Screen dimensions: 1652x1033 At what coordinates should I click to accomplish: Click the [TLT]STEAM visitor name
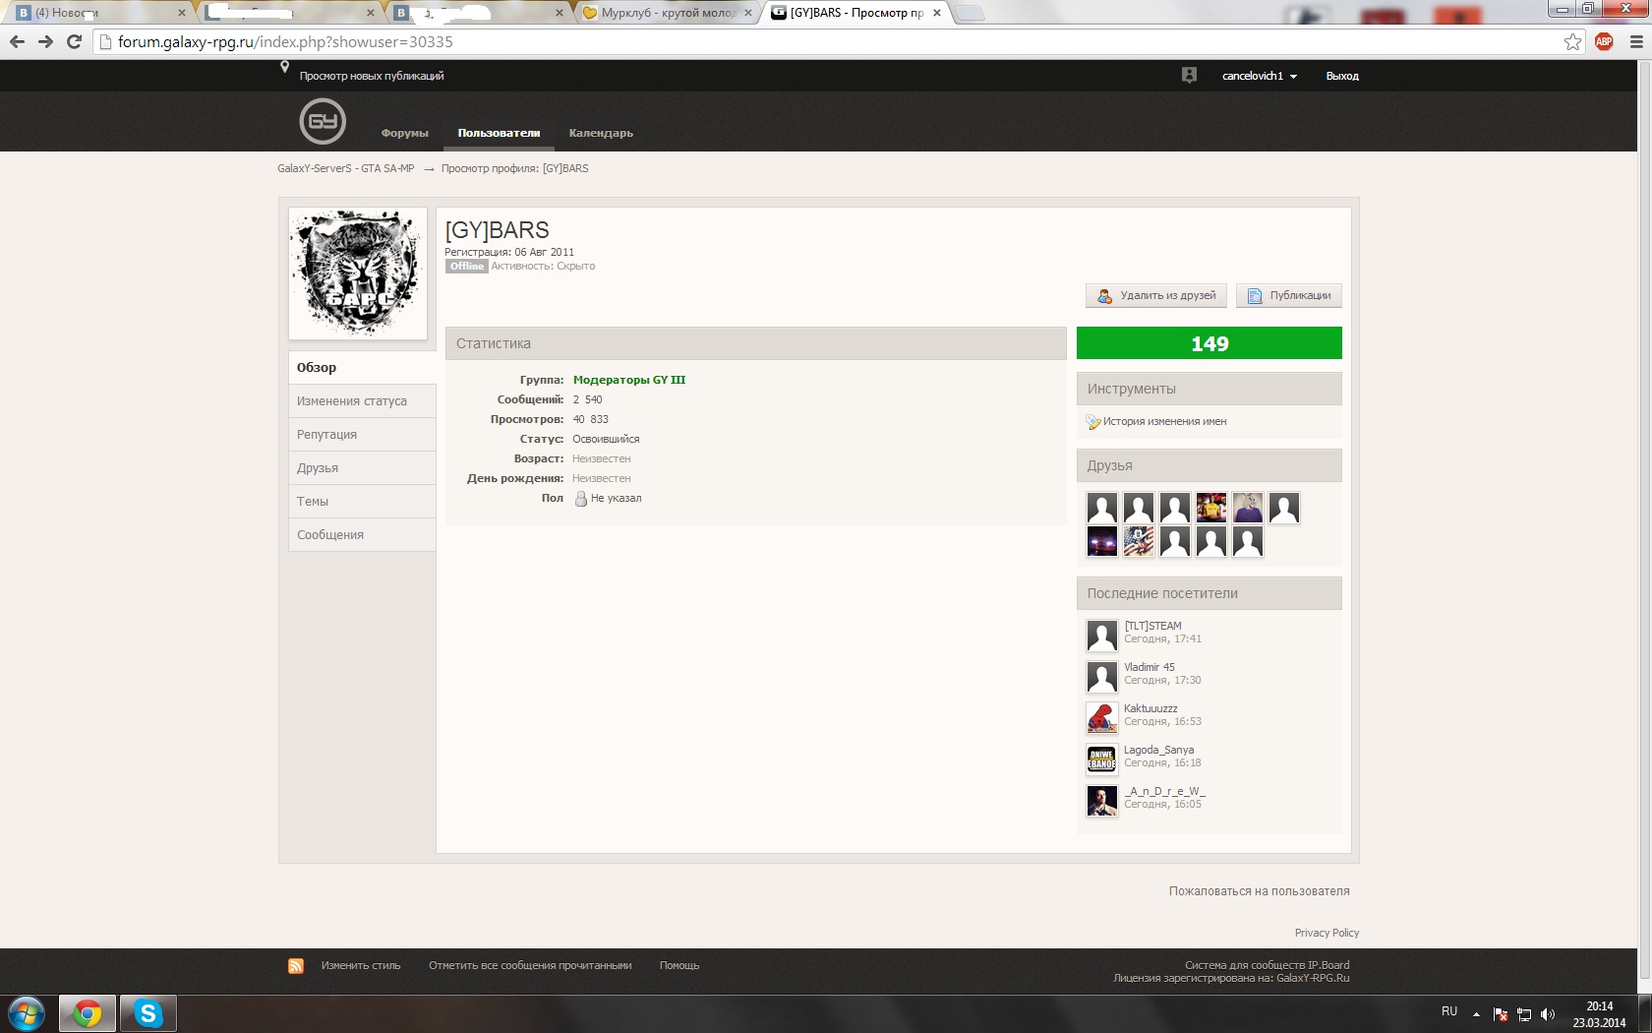pyautogui.click(x=1152, y=626)
